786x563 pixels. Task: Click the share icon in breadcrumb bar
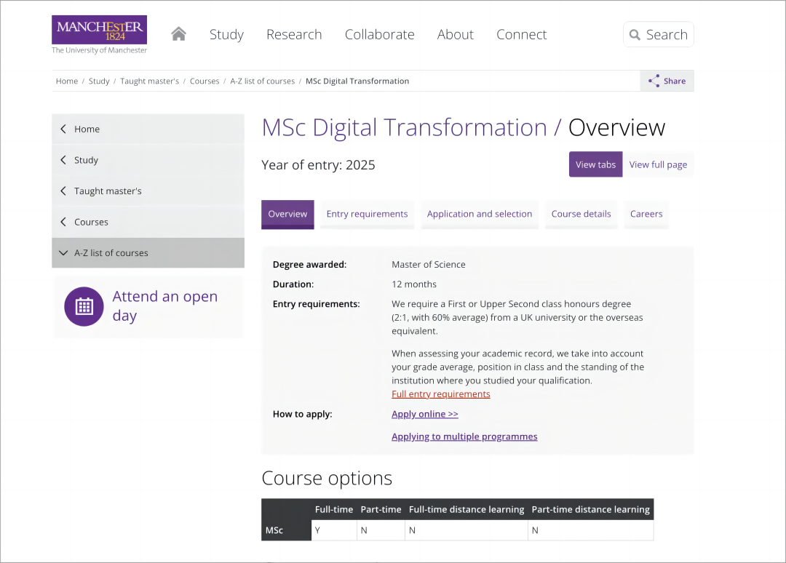click(654, 81)
